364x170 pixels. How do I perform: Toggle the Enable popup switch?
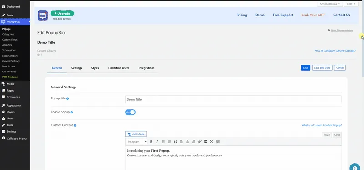tap(130, 112)
